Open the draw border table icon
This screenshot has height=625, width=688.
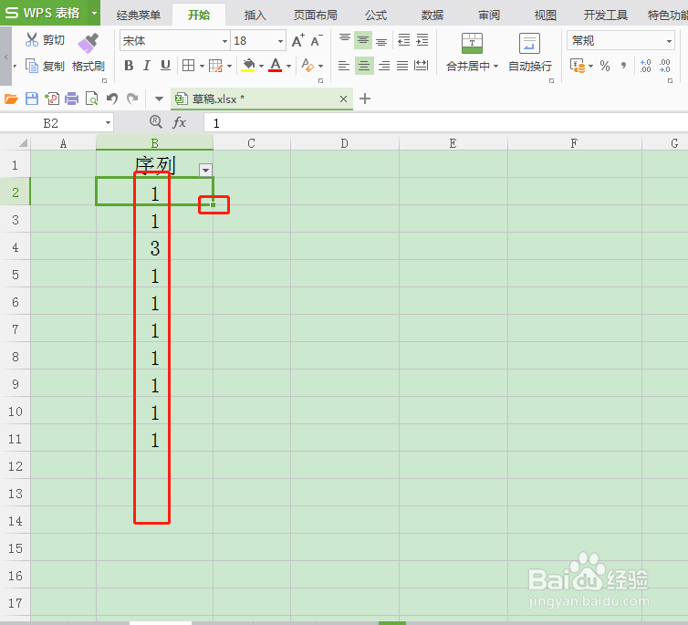point(215,66)
